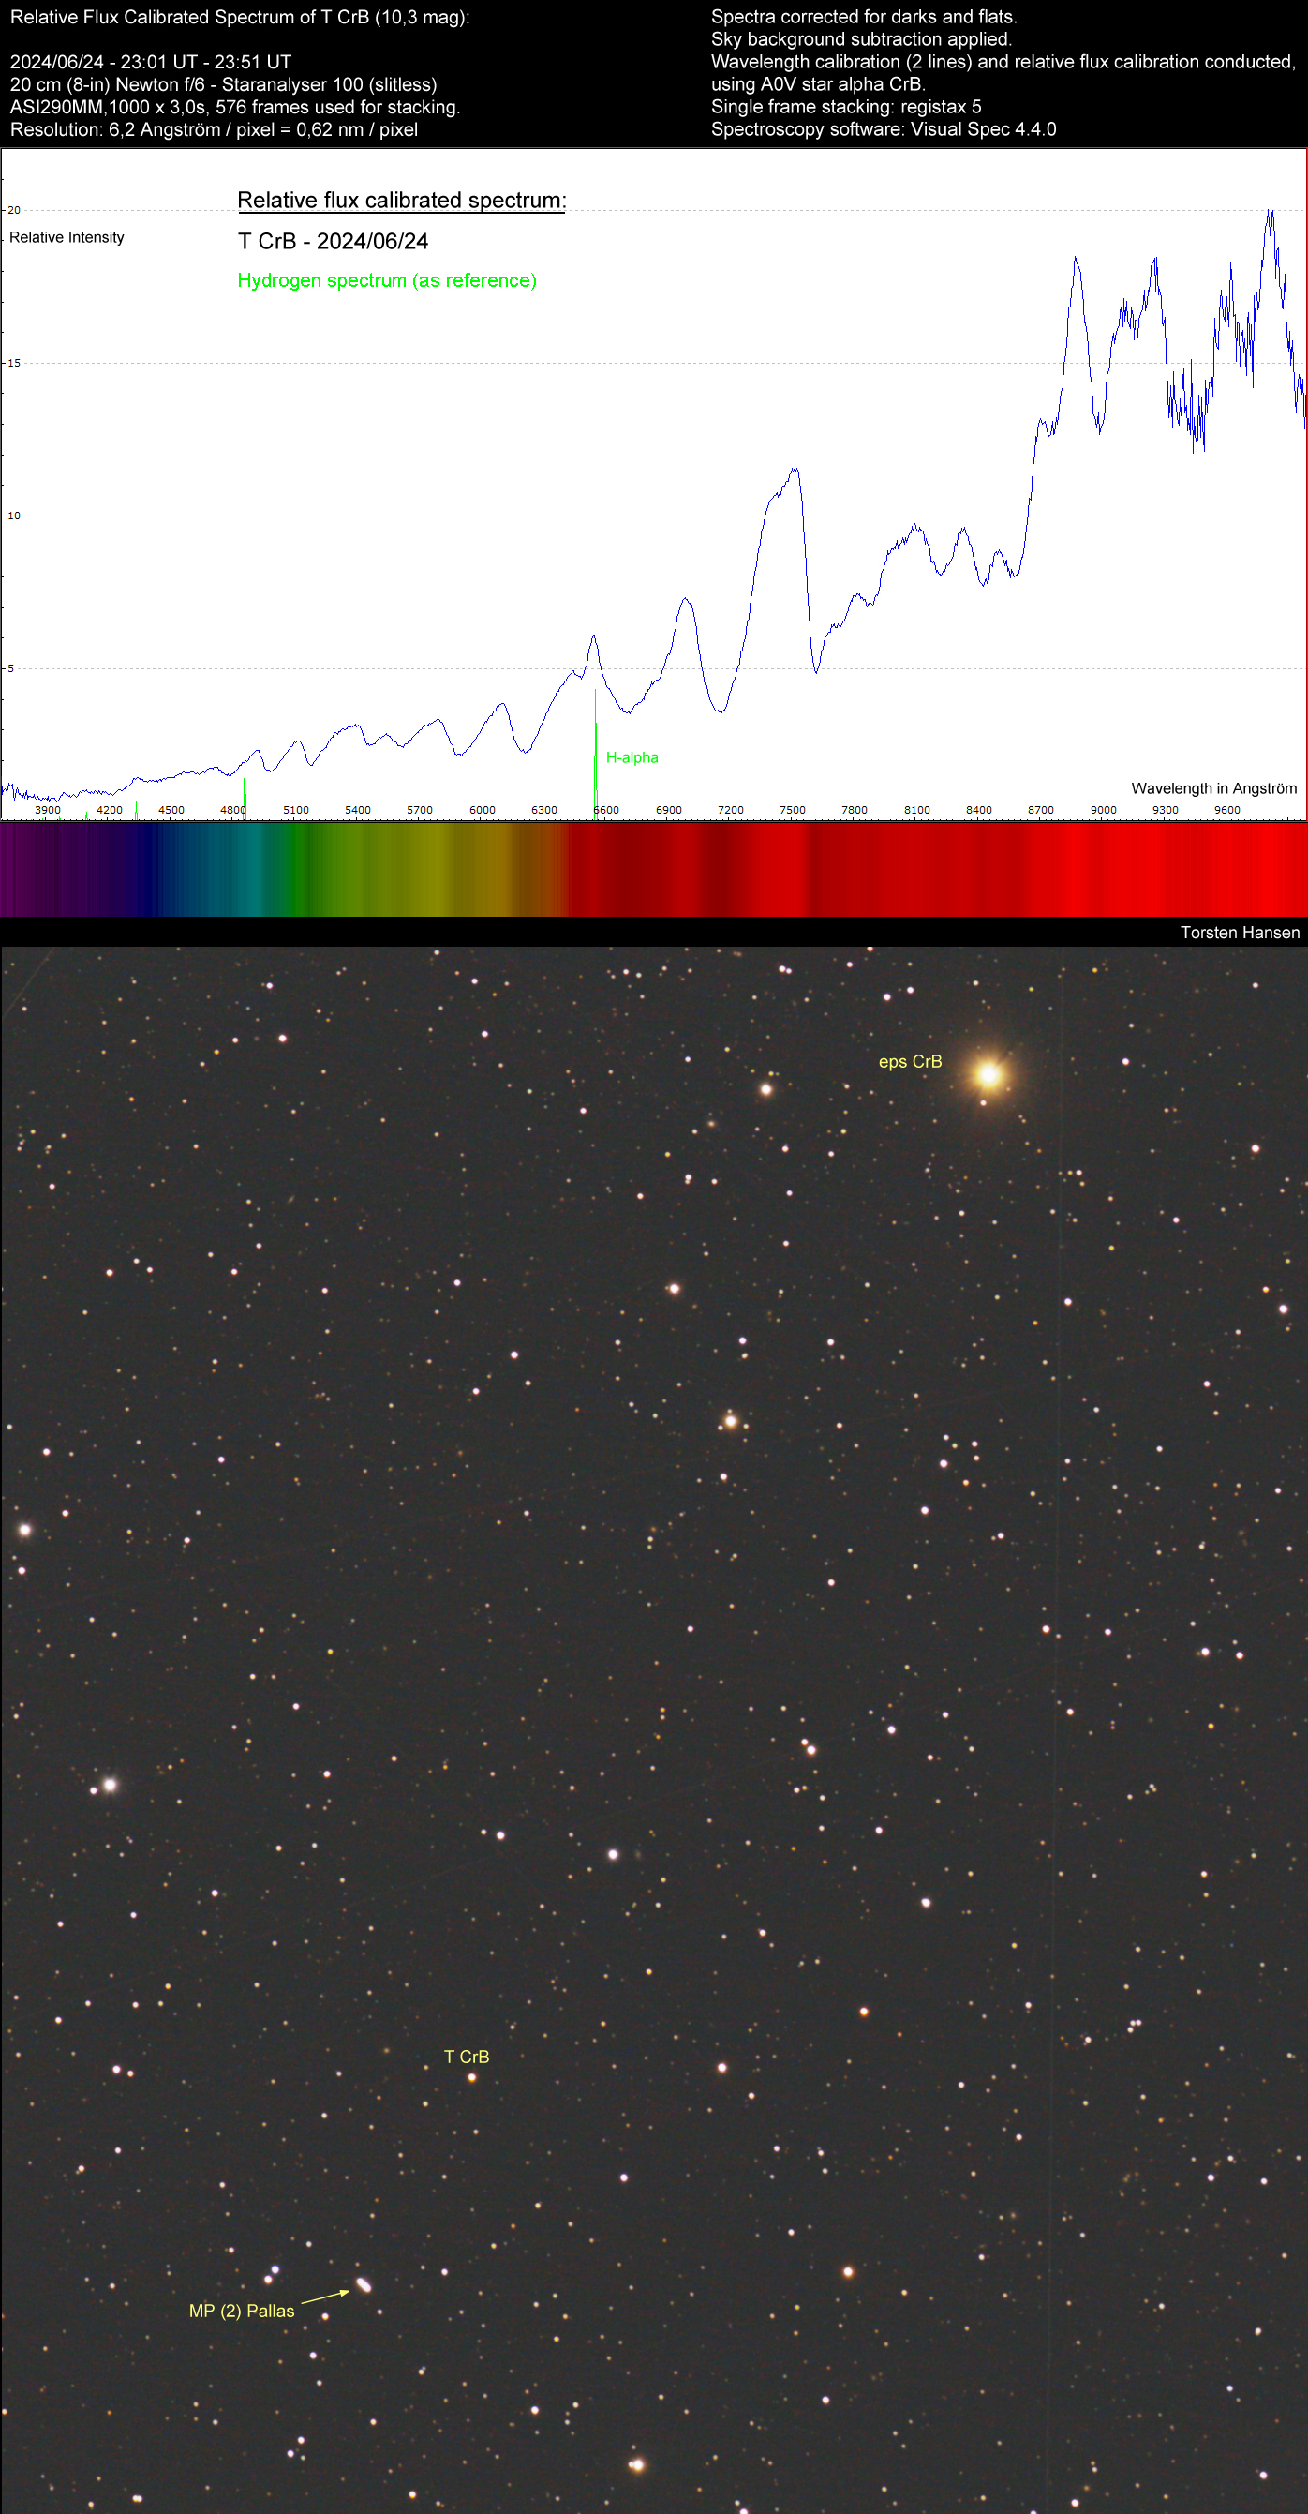Image resolution: width=1308 pixels, height=2514 pixels.
Task: Select the line starting "Wavelength calibration (2 lines)"
Action: point(1003,63)
